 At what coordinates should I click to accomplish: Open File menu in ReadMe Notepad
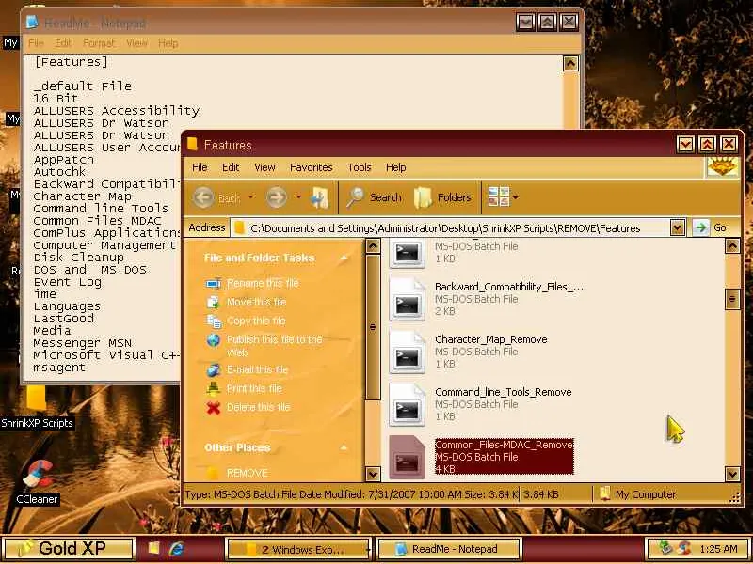click(36, 43)
